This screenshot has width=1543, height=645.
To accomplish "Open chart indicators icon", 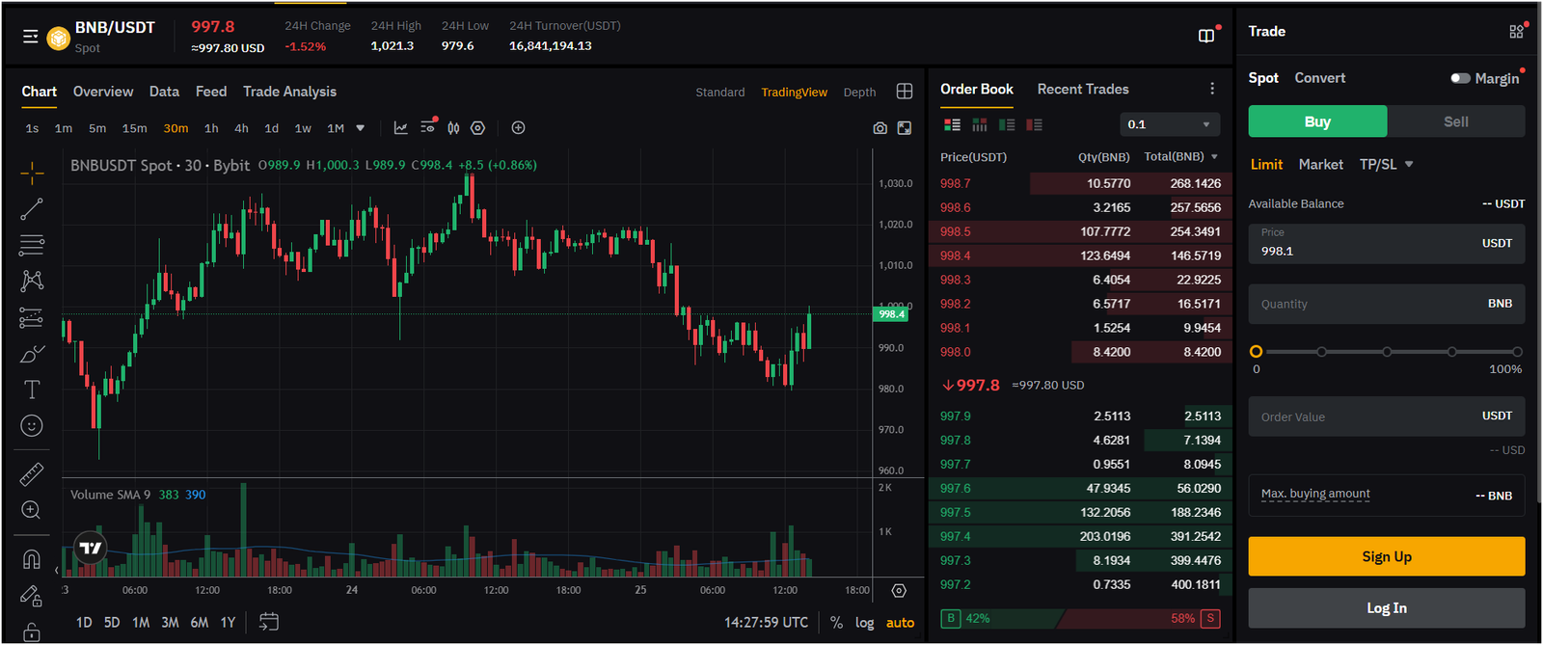I will 401,128.
